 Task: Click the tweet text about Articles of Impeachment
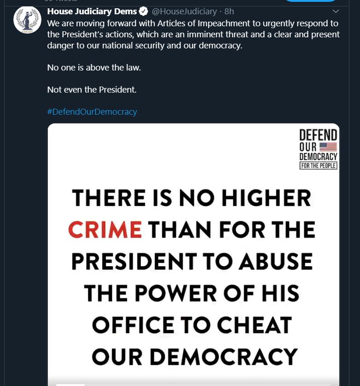click(193, 34)
